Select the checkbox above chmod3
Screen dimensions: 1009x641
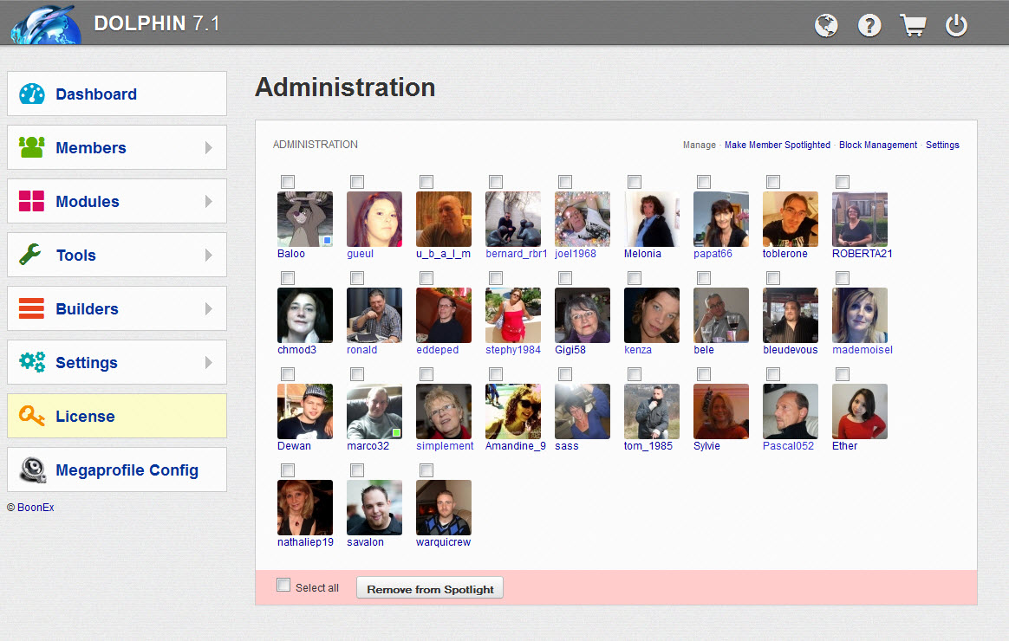pos(288,278)
